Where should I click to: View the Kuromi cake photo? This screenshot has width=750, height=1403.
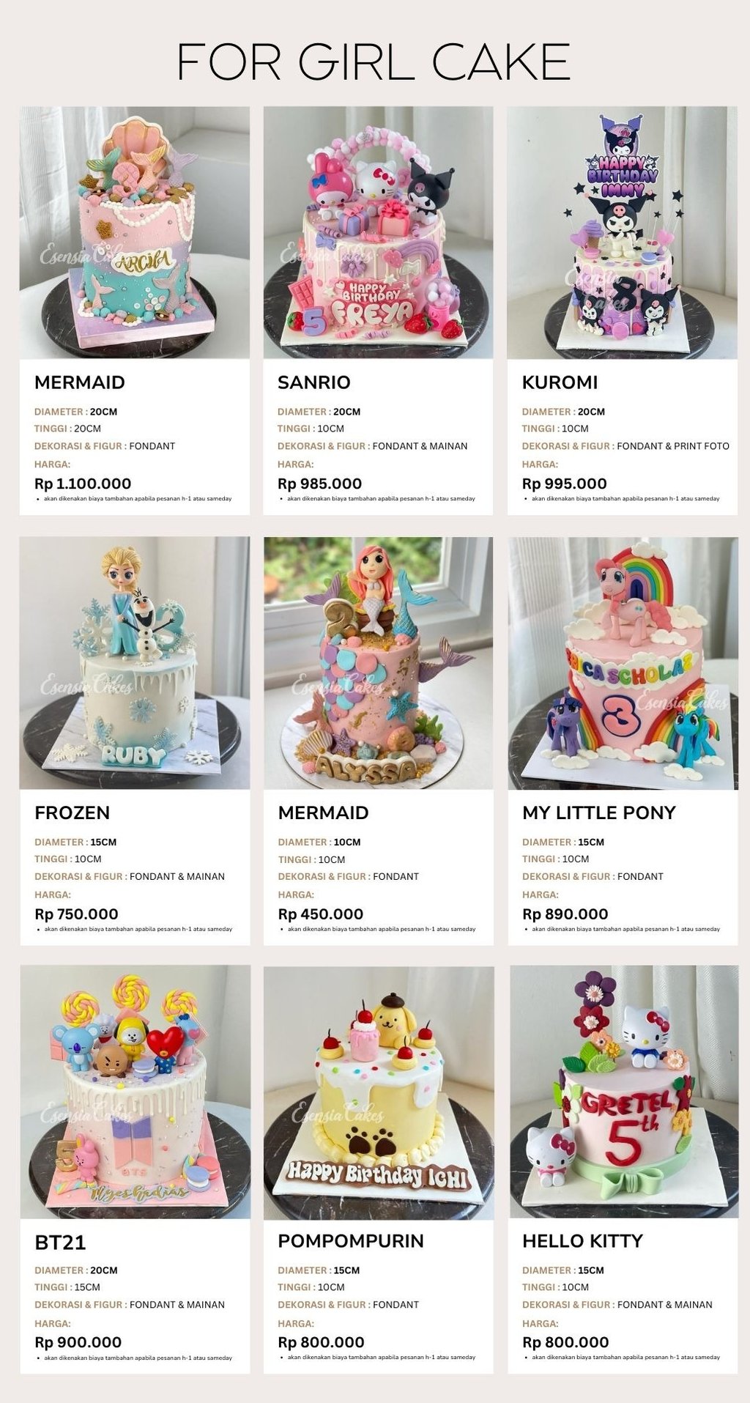tap(623, 232)
